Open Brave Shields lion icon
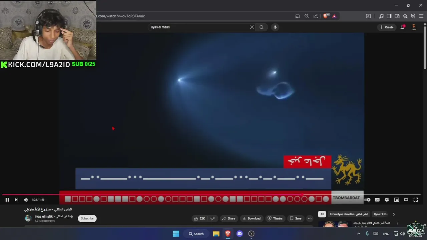This screenshot has height=240, width=427. (x=326, y=16)
